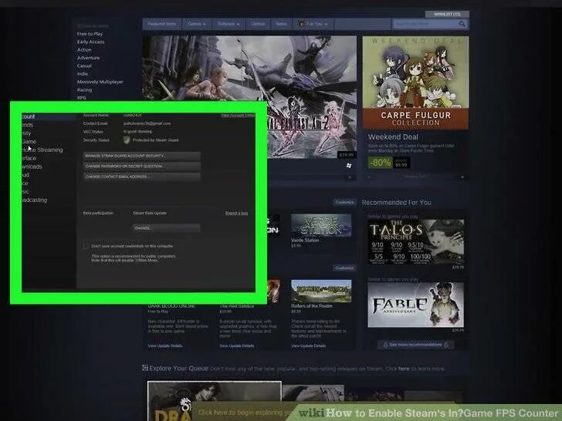Open the Carpe Fulgur Collection deal image
This screenshot has width=562, height=421.
(x=415, y=83)
